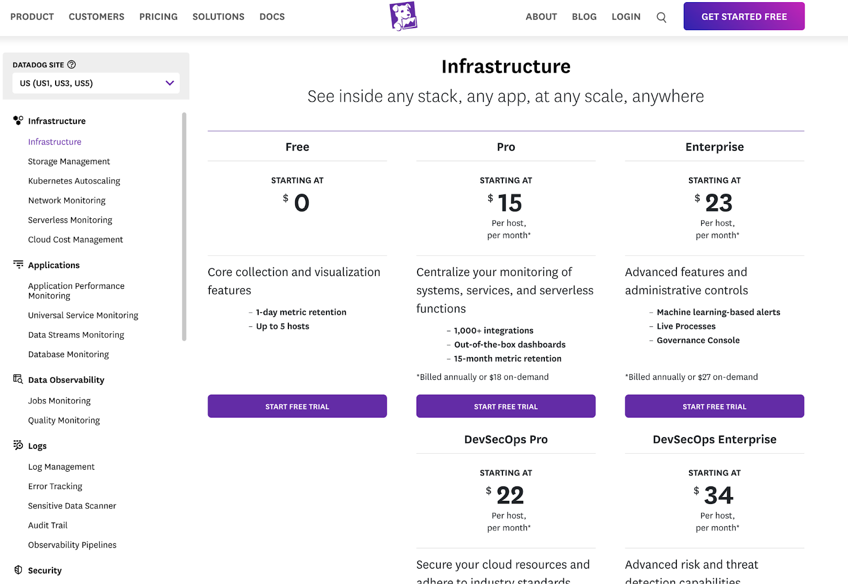The image size is (848, 584).
Task: Click the "Machine learning-based alerts" feature text
Action: pos(718,312)
